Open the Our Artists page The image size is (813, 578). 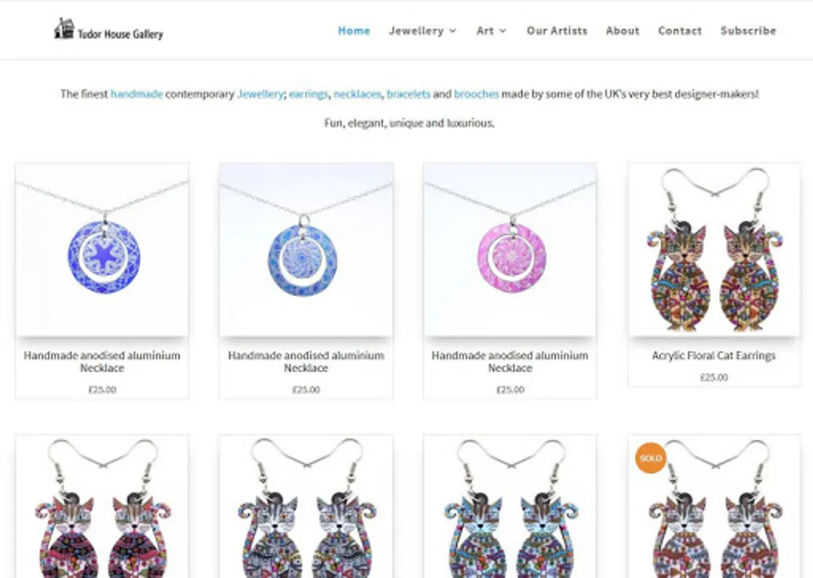click(x=557, y=30)
